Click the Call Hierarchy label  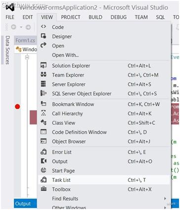pyautogui.click(x=67, y=113)
